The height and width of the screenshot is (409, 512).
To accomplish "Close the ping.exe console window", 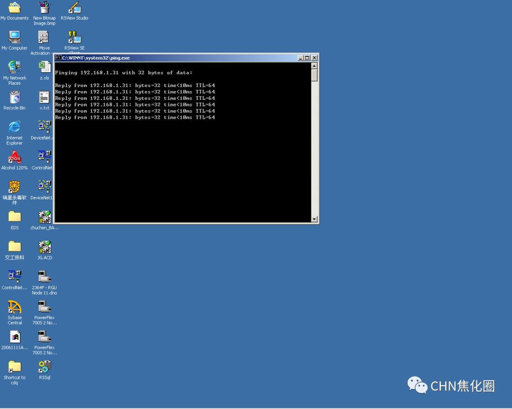I will (x=314, y=58).
